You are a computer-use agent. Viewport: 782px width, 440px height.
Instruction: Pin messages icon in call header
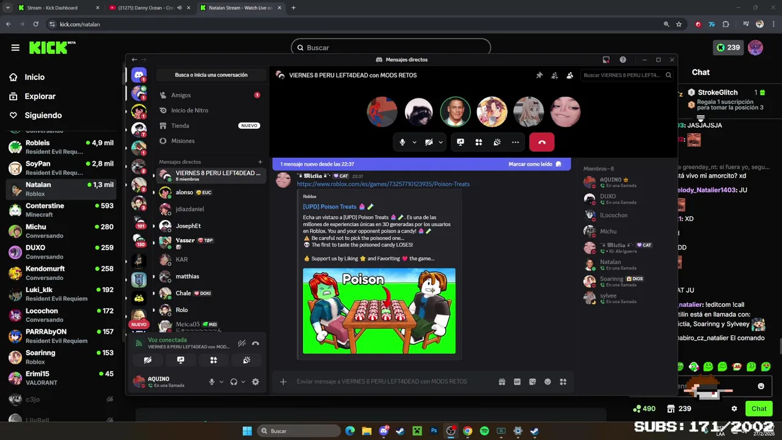pyautogui.click(x=539, y=75)
